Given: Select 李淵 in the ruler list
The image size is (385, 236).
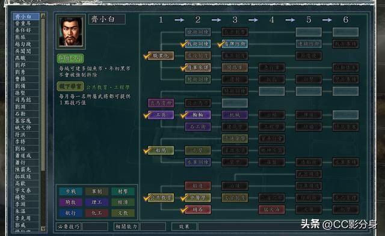Looking at the screenshot, I should (x=26, y=204).
